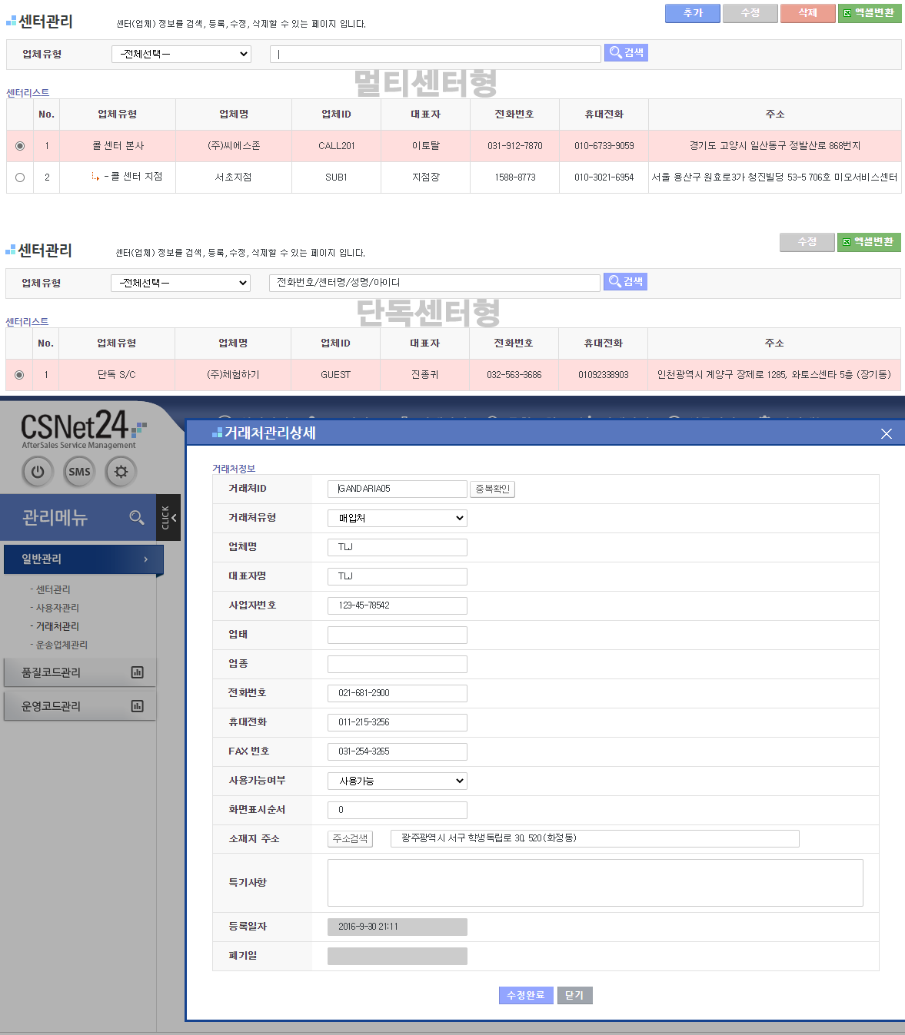905x1035 pixels.
Task: Select radio button for 콜 센터 본사 row
Action: pyautogui.click(x=20, y=146)
